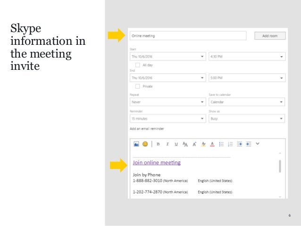Select the 1-888-882-3010 phone number

tap(147, 181)
